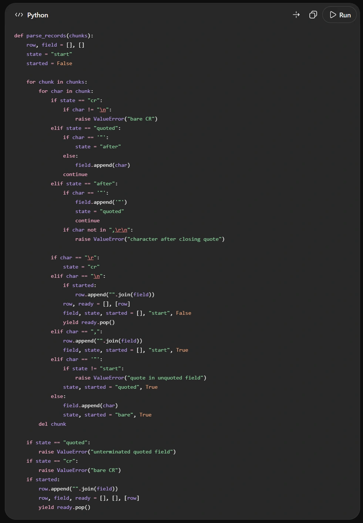The height and width of the screenshot is (523, 363).
Task: Click the line 'elif state == "quoted":'
Action: point(86,128)
